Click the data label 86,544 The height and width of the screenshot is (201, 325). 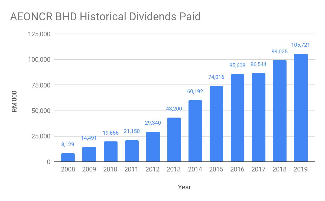point(259,64)
